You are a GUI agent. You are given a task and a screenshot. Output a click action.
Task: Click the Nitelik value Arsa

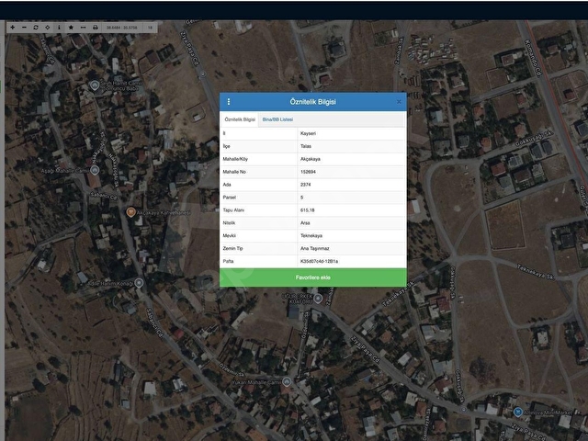tap(351, 222)
